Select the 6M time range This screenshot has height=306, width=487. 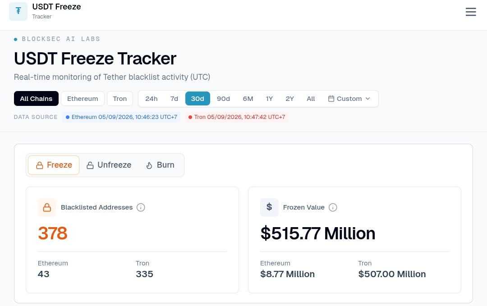point(248,99)
